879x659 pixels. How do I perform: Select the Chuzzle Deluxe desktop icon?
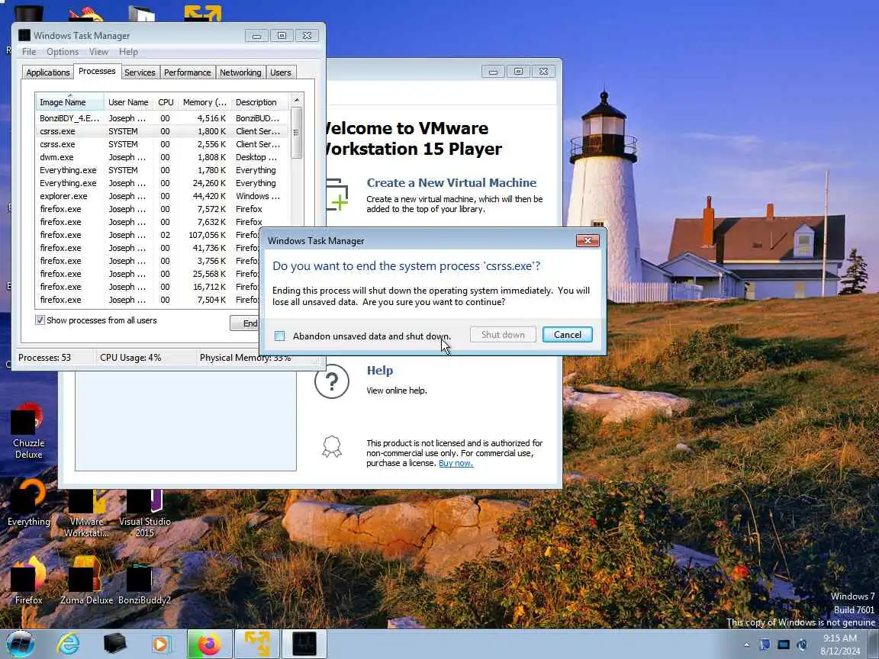click(28, 432)
